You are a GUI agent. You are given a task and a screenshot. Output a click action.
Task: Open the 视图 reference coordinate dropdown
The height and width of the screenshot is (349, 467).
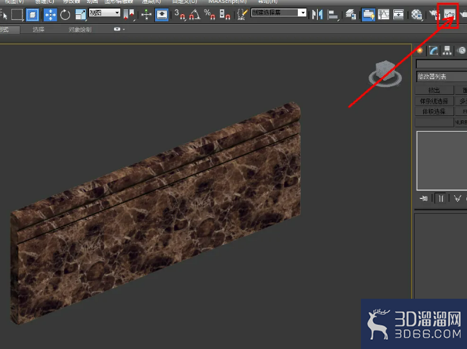click(x=105, y=13)
